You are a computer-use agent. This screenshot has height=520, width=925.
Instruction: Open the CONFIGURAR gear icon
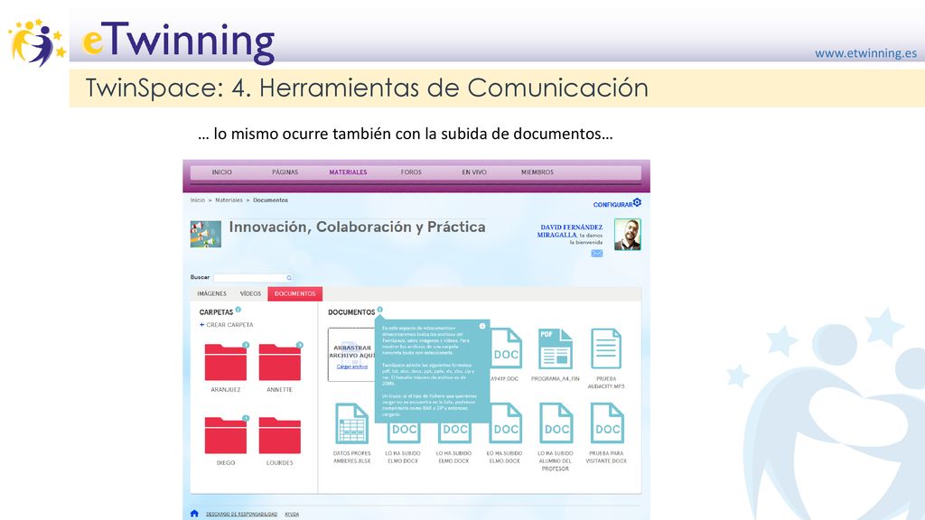pyautogui.click(x=637, y=202)
